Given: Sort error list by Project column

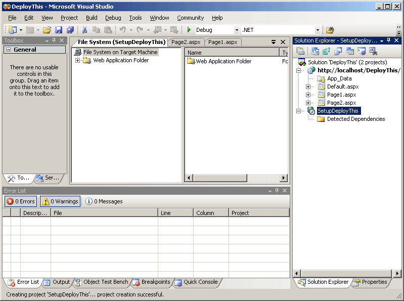Looking at the screenshot, I should [x=259, y=213].
